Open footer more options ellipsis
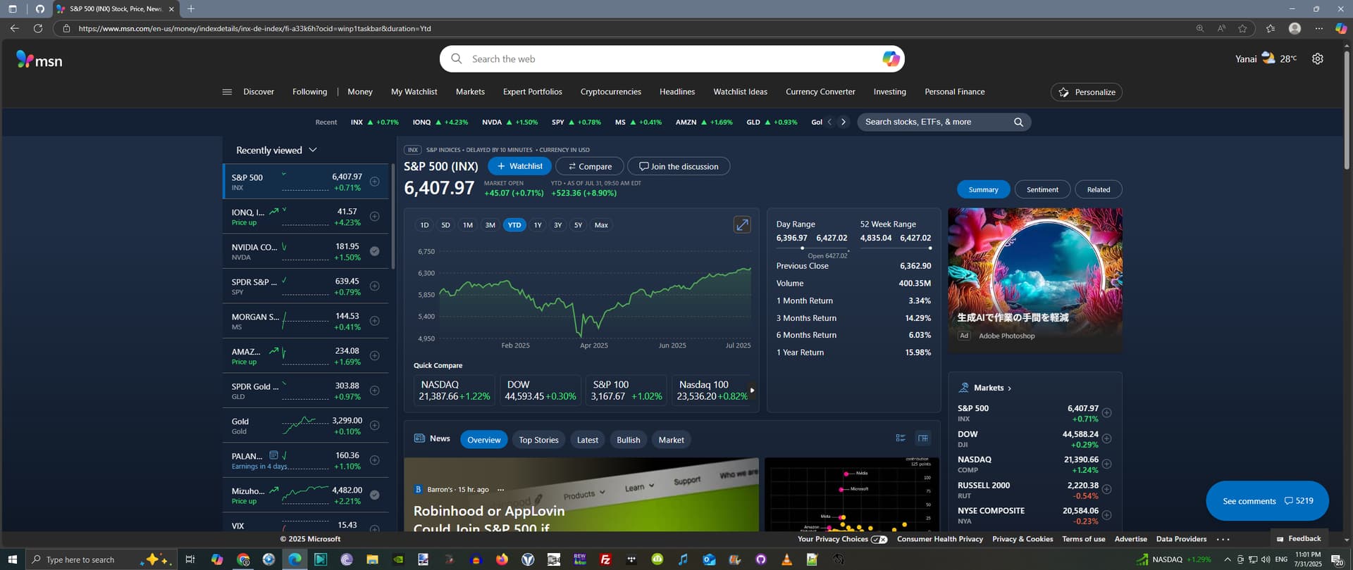1353x570 pixels. tap(1223, 540)
